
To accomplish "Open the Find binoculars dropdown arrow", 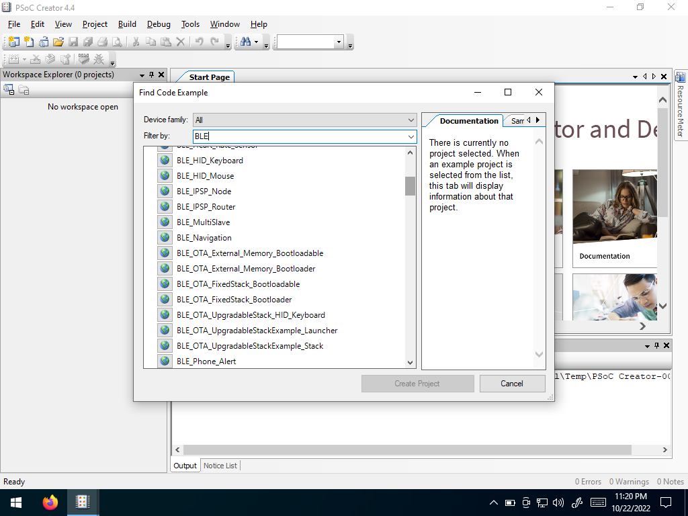I will 256,42.
